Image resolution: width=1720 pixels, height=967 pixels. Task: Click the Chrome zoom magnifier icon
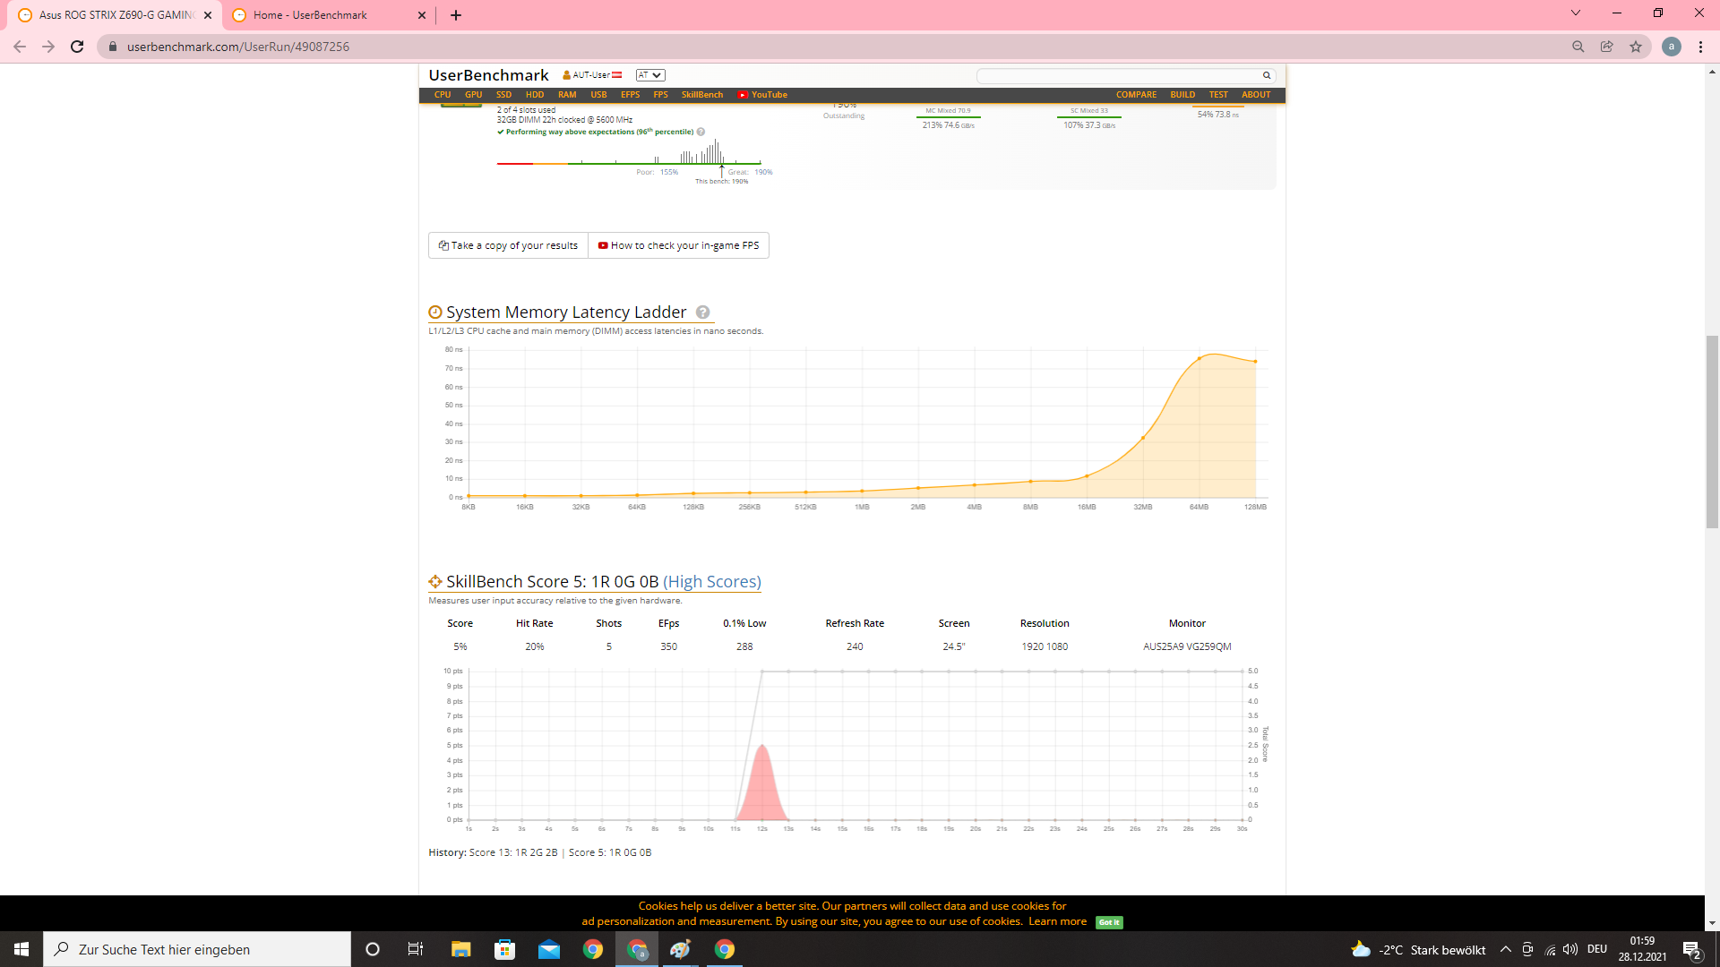pos(1578,47)
